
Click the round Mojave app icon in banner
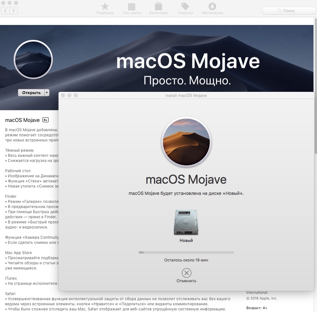pyautogui.click(x=33, y=60)
